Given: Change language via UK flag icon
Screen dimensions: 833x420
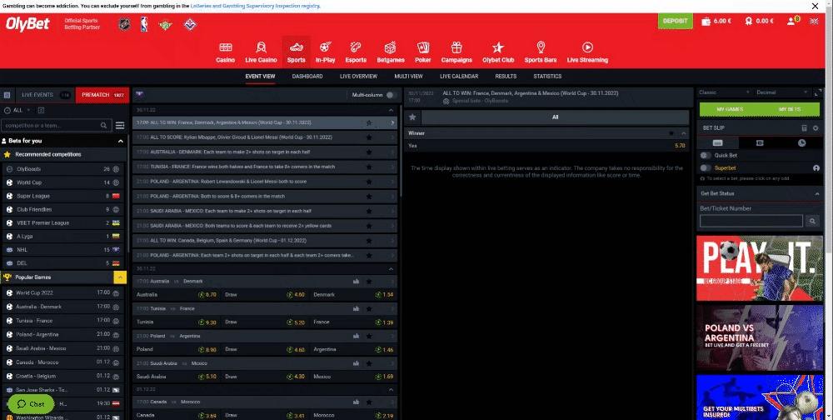Looking at the screenshot, I should [x=814, y=22].
